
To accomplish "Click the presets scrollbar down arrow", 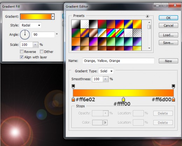I will point(149,48).
